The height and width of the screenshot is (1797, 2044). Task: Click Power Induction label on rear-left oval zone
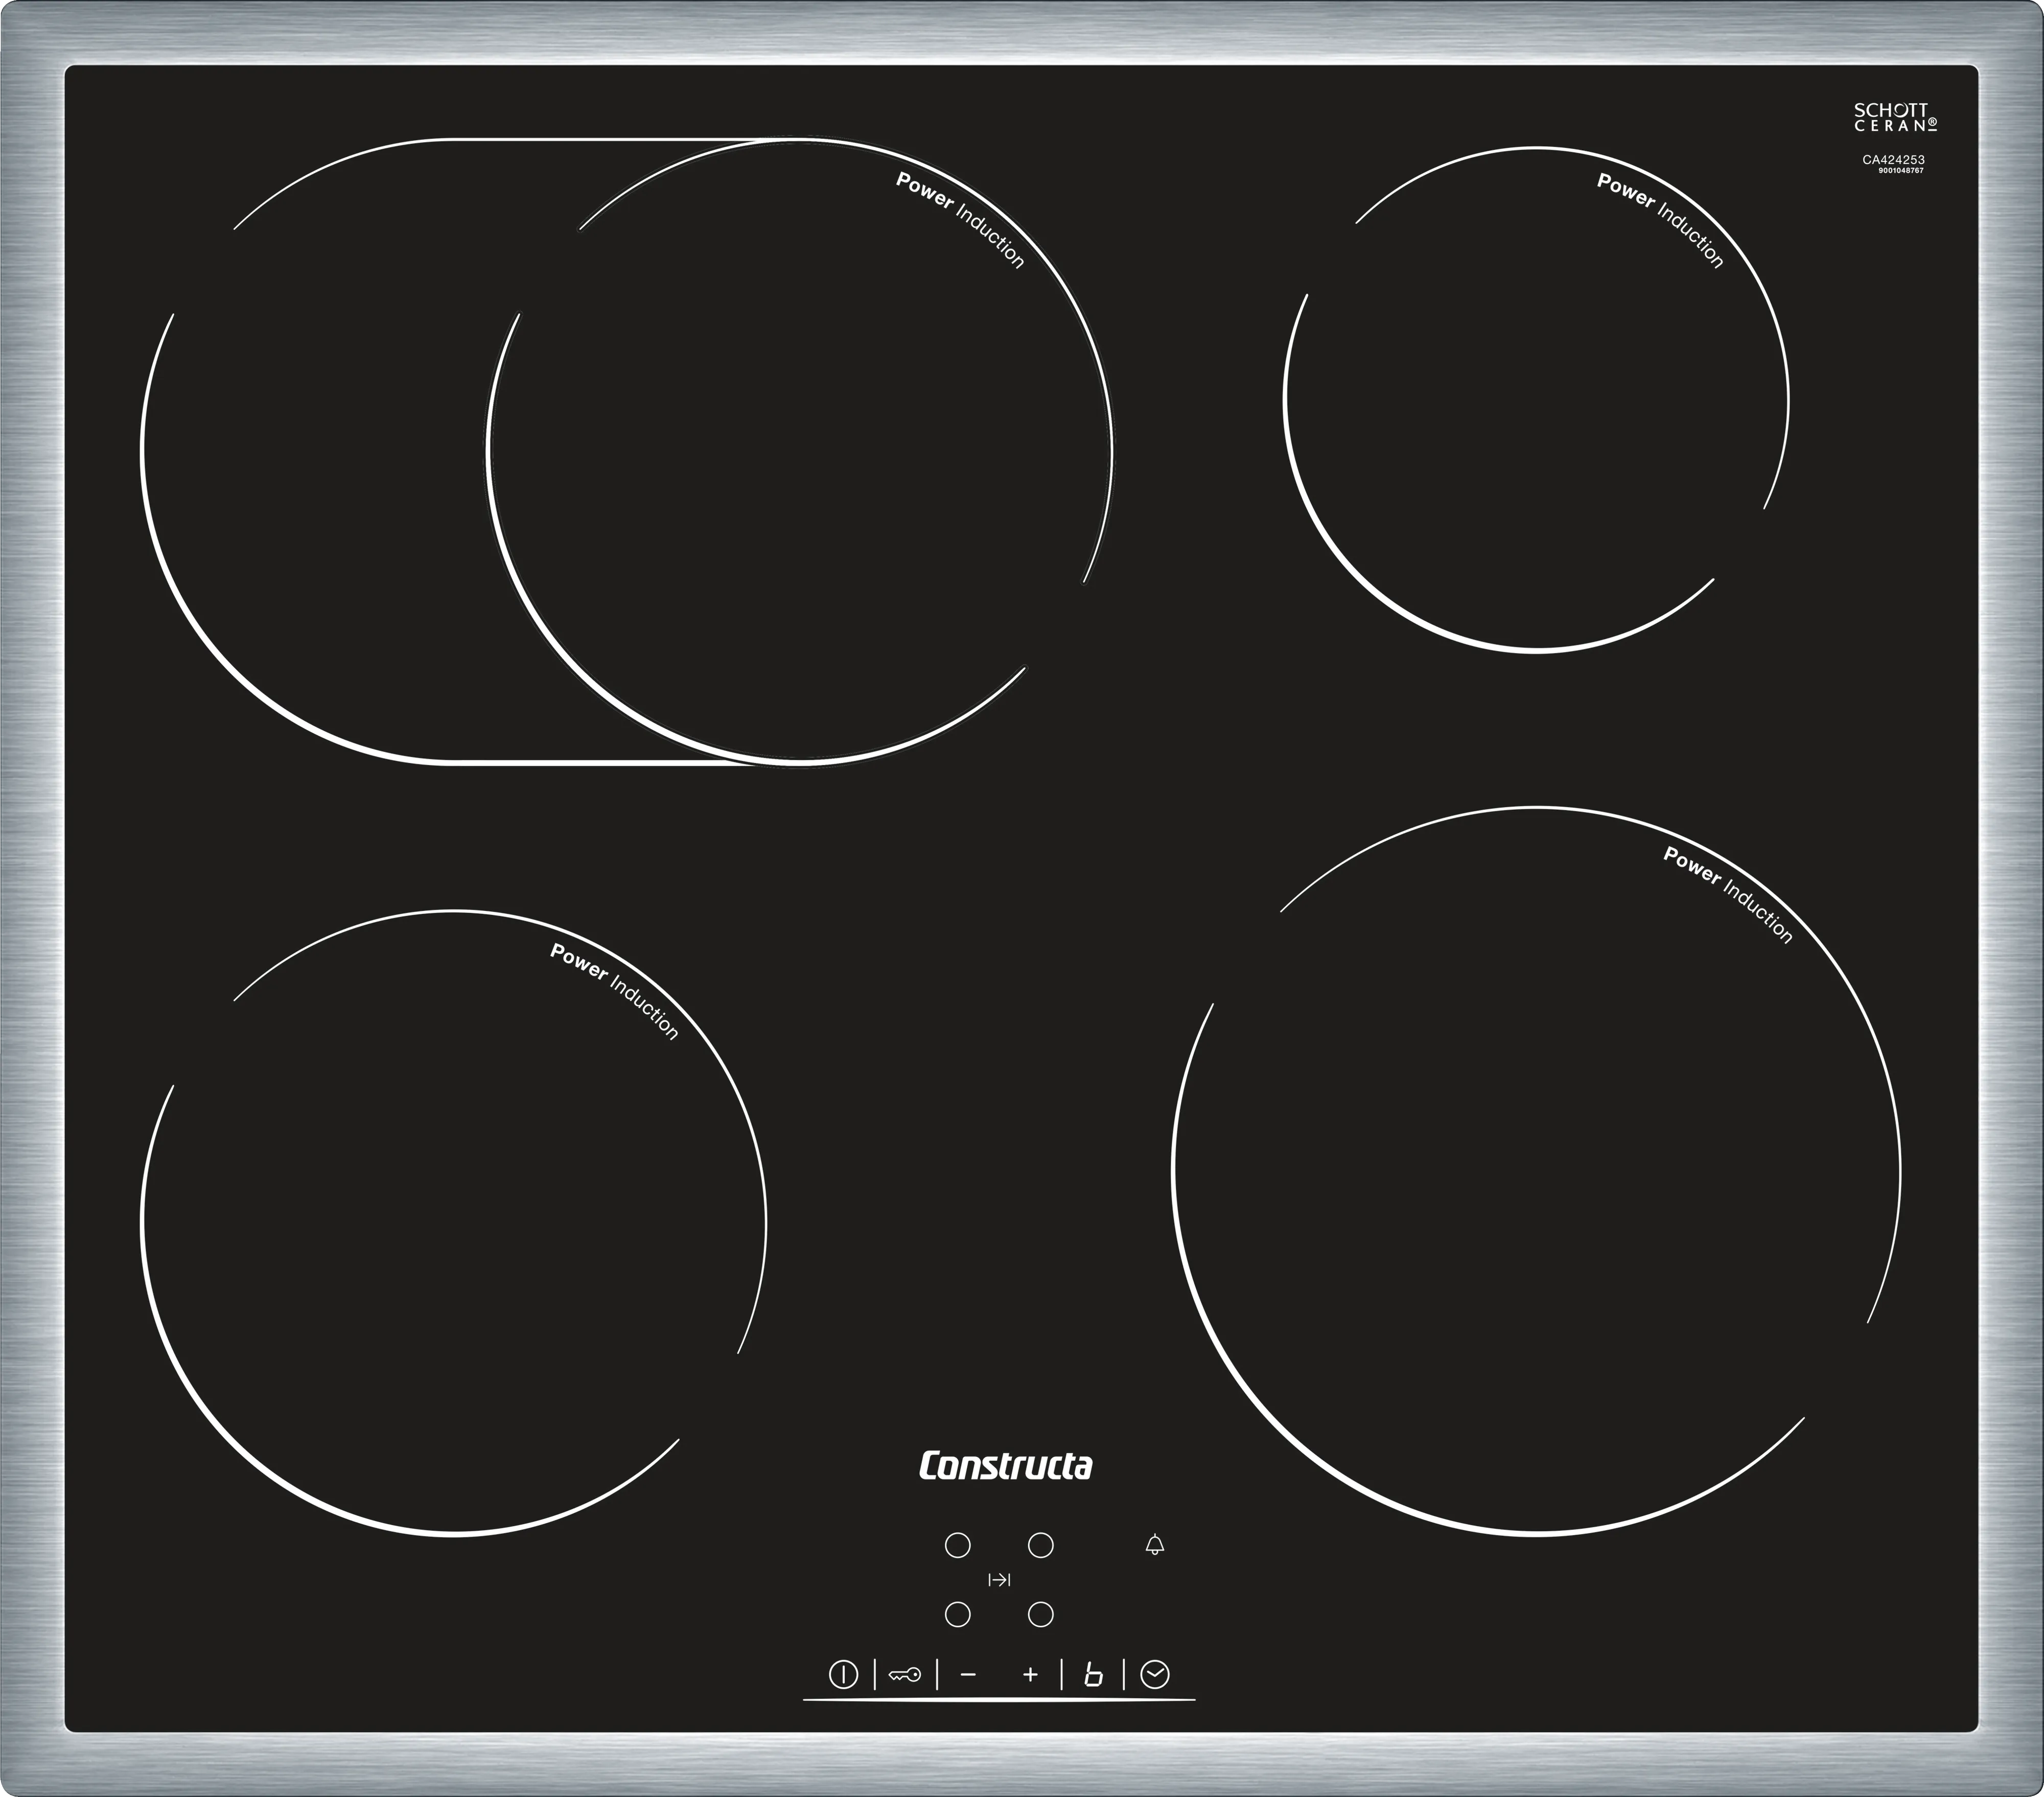[x=960, y=220]
